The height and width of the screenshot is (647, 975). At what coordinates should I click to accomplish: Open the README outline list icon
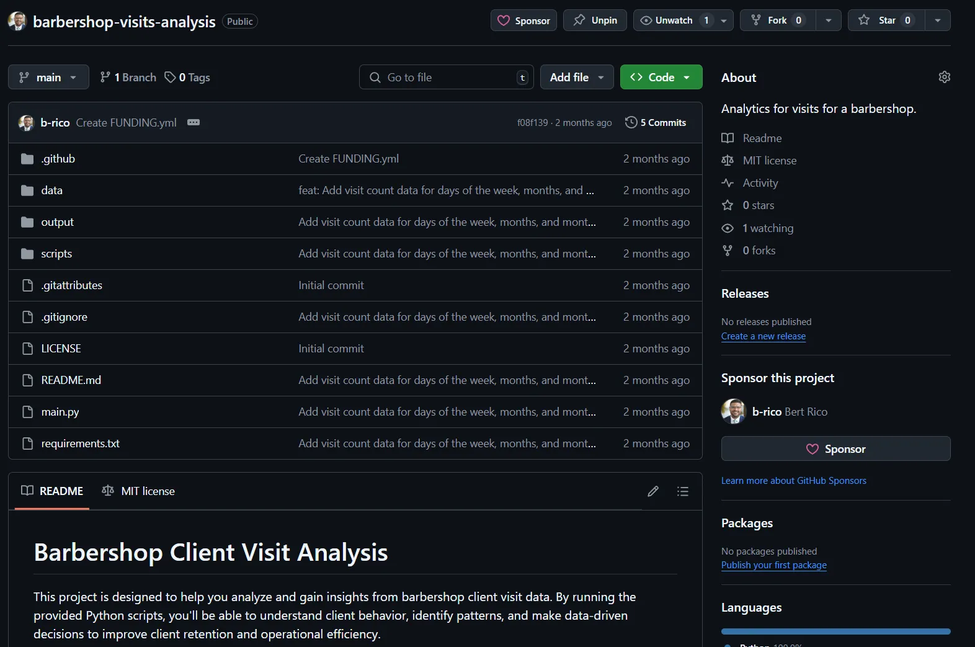pos(682,491)
